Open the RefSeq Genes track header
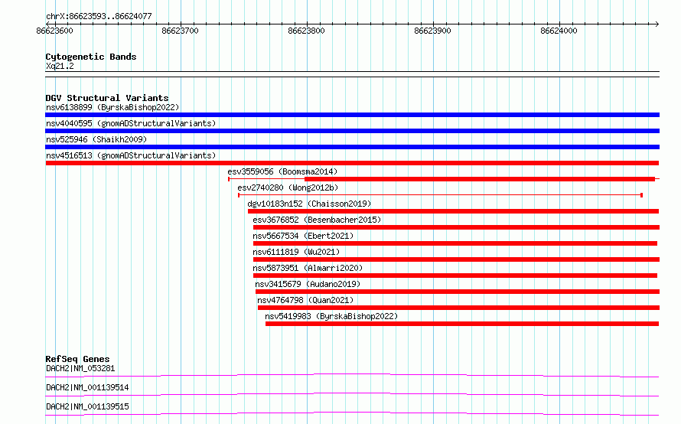This screenshot has width=681, height=424. click(77, 359)
